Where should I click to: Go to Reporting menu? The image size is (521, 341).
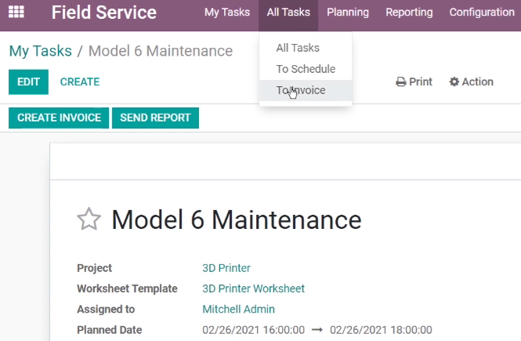[409, 13]
